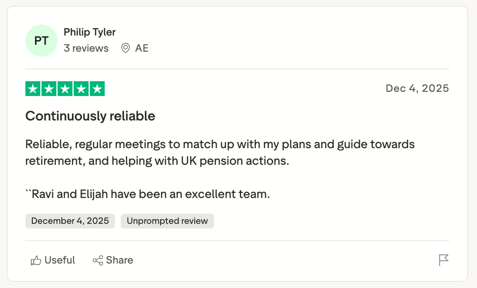477x288 pixels.
Task: Click the third green star
Action: pyautogui.click(x=65, y=89)
